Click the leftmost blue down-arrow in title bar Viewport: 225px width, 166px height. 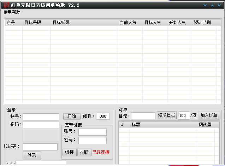point(205,5)
